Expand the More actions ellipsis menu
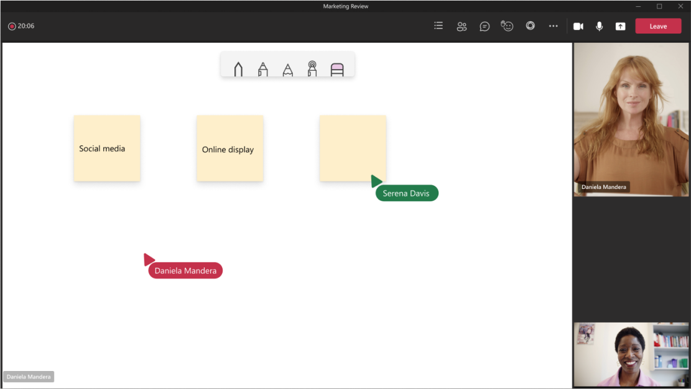Image resolution: width=691 pixels, height=389 pixels. click(553, 26)
